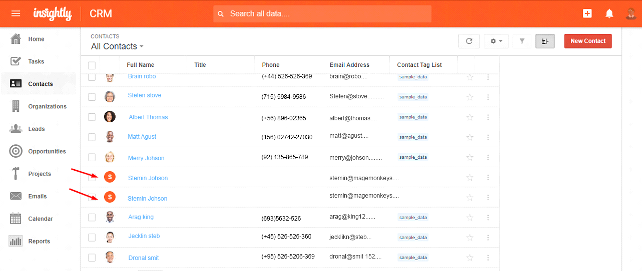This screenshot has height=271, width=642.
Task: Check the select-all contacts checkbox
Action: coord(92,65)
